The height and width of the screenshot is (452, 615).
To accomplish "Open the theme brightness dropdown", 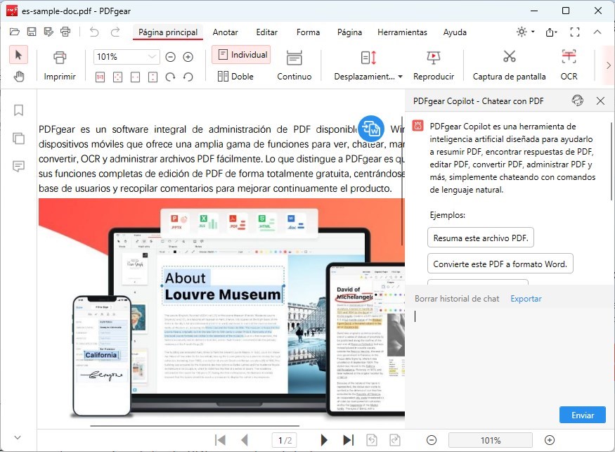I will tap(524, 32).
